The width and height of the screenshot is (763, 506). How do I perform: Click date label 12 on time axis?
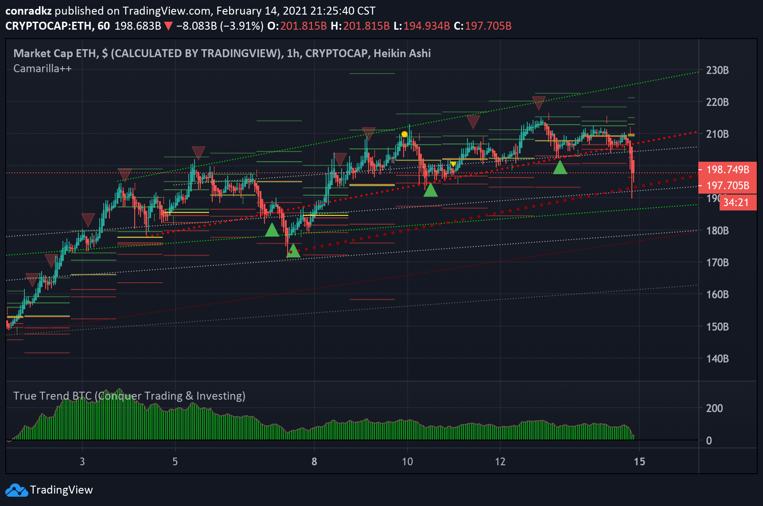tap(500, 462)
